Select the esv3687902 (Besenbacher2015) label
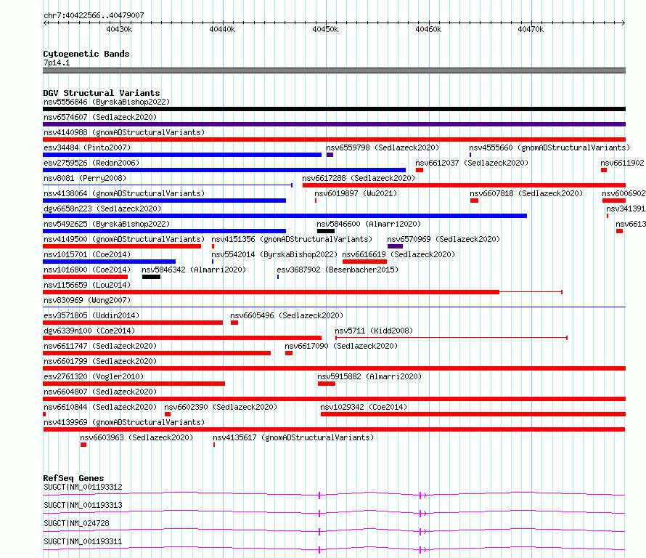Screen dimensions: 646x558 338,270
